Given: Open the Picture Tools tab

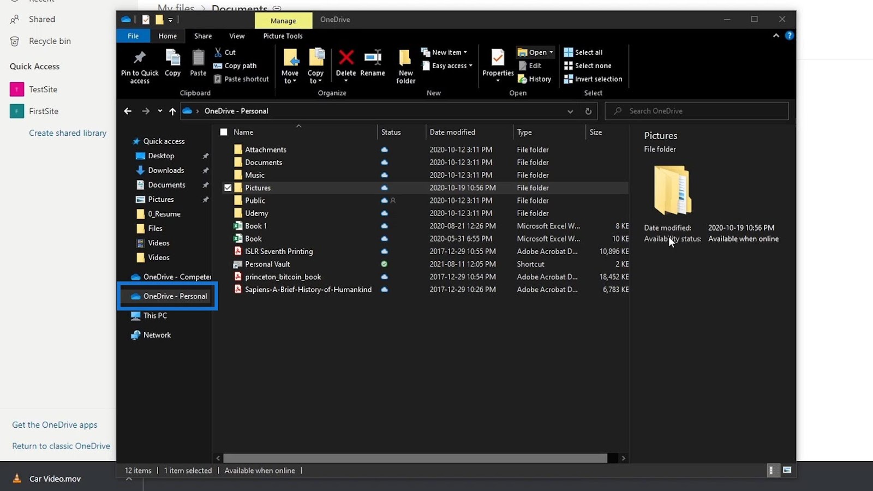Looking at the screenshot, I should click(283, 36).
